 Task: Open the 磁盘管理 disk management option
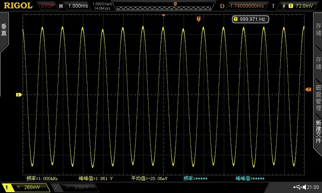pyautogui.click(x=318, y=97)
